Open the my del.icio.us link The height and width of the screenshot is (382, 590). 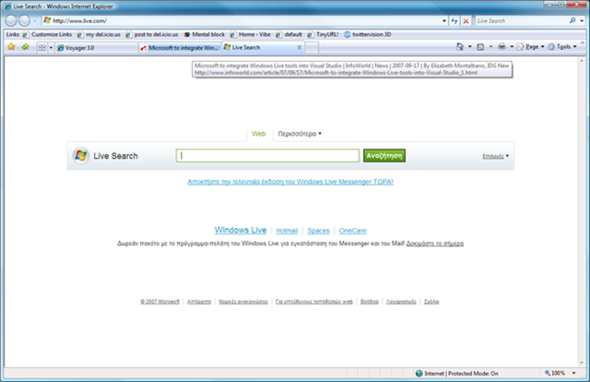tap(99, 34)
